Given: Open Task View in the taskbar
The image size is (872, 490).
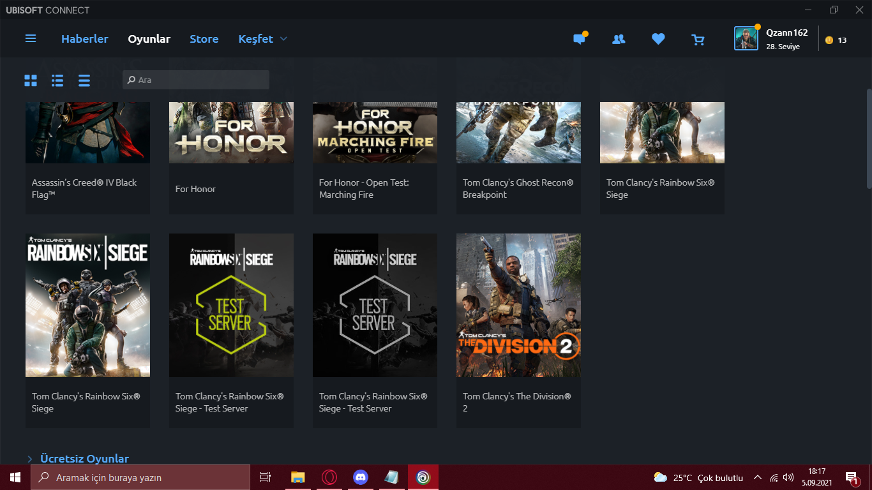Looking at the screenshot, I should [x=266, y=477].
